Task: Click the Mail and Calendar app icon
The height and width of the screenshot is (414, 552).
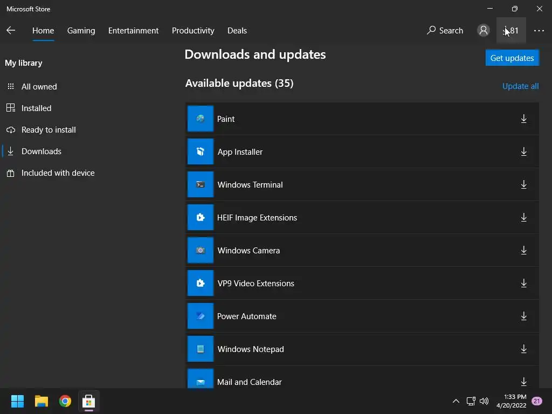Action: click(201, 379)
